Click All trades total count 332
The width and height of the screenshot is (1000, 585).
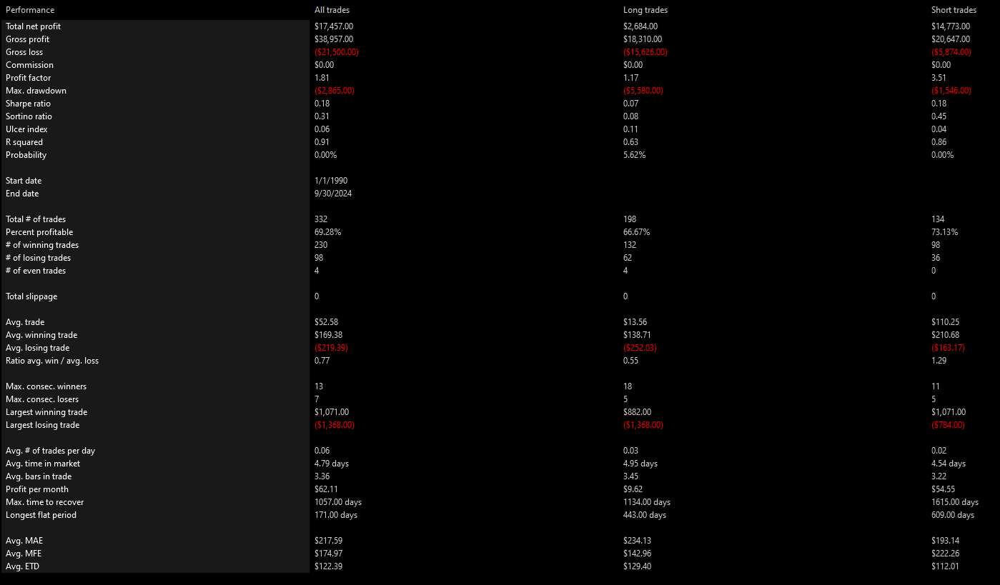tap(321, 219)
